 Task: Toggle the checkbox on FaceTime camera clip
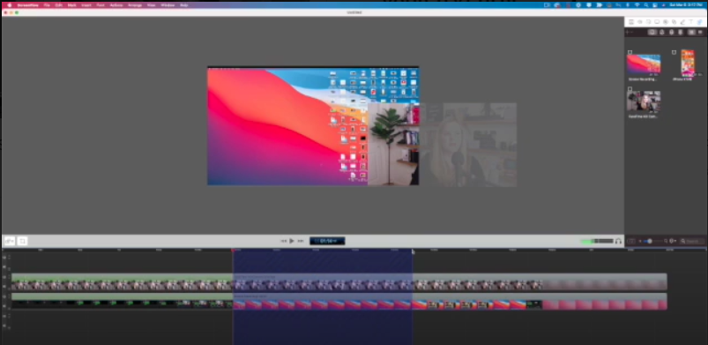630,89
